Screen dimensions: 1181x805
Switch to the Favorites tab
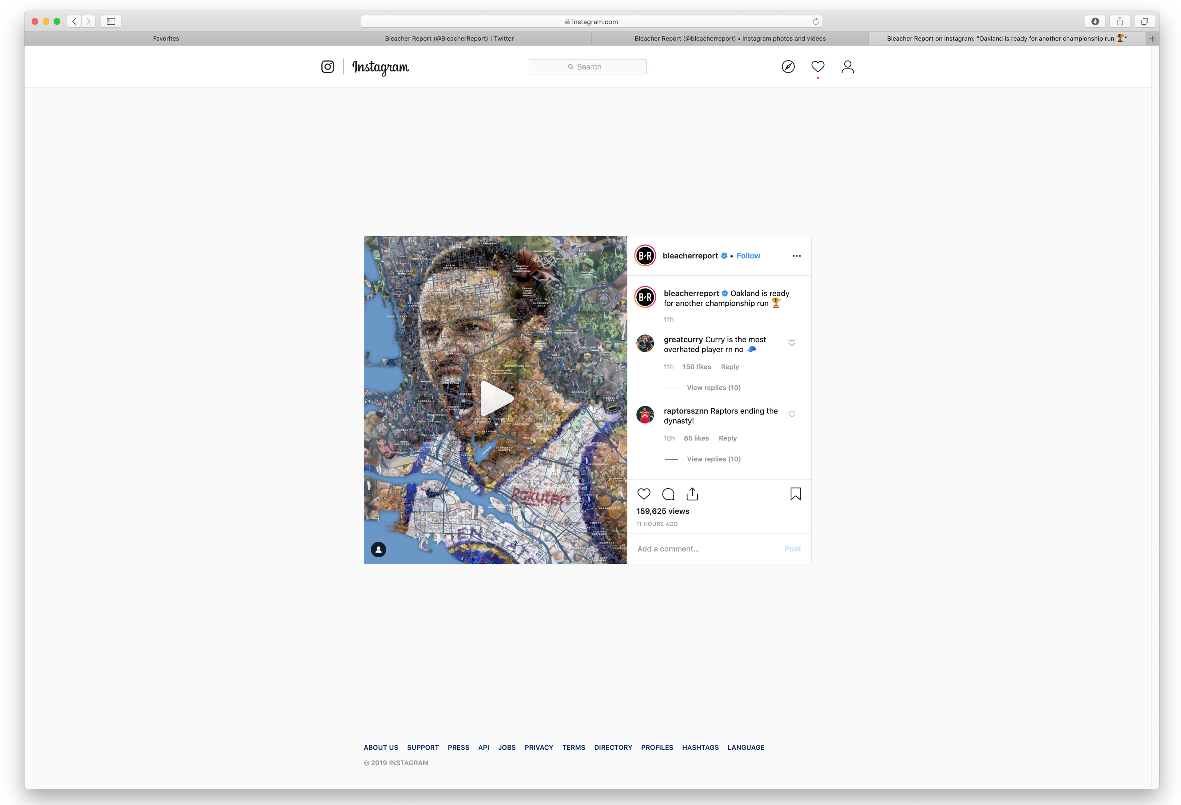pos(166,39)
